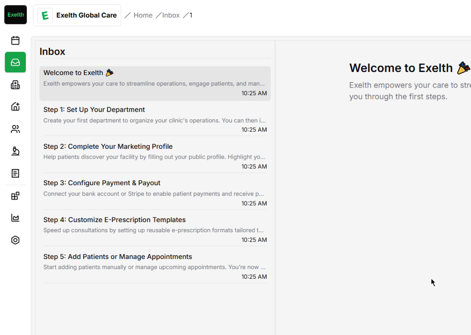Open Step 3: Configure Payment & Payout
This screenshot has width=471, height=335.
155,193
